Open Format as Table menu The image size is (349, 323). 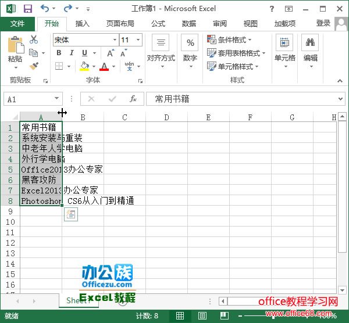tap(236, 53)
